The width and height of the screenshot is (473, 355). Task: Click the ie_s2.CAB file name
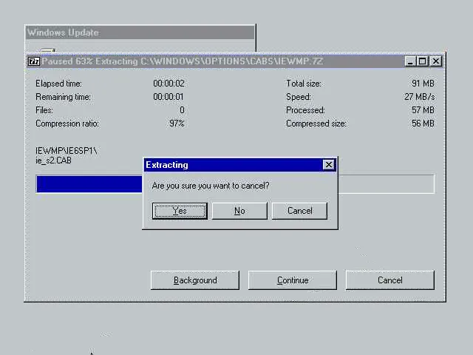pyautogui.click(x=53, y=160)
